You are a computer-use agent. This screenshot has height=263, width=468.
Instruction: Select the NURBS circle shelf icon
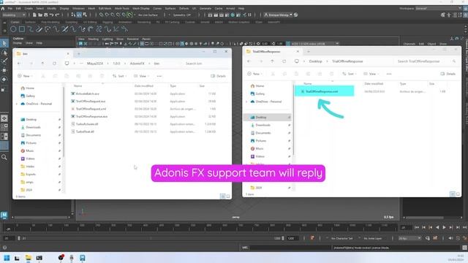tap(13, 29)
